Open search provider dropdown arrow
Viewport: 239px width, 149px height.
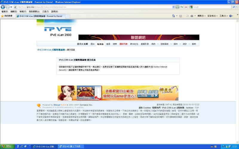(x=237, y=7)
